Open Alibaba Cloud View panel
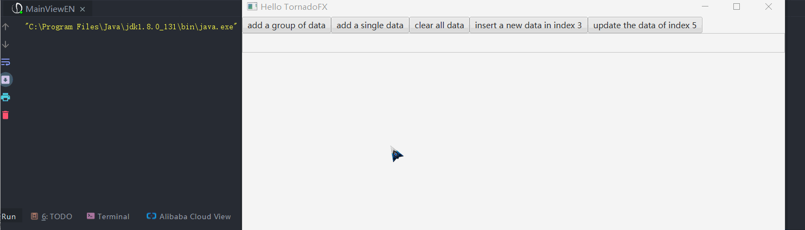The height and width of the screenshot is (230, 805). (189, 216)
